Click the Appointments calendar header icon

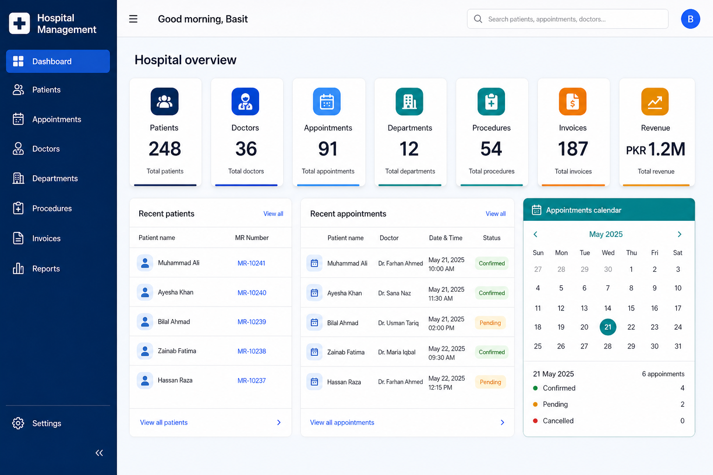pos(537,210)
